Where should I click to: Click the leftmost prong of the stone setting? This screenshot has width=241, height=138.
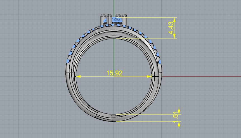[x=103, y=19]
